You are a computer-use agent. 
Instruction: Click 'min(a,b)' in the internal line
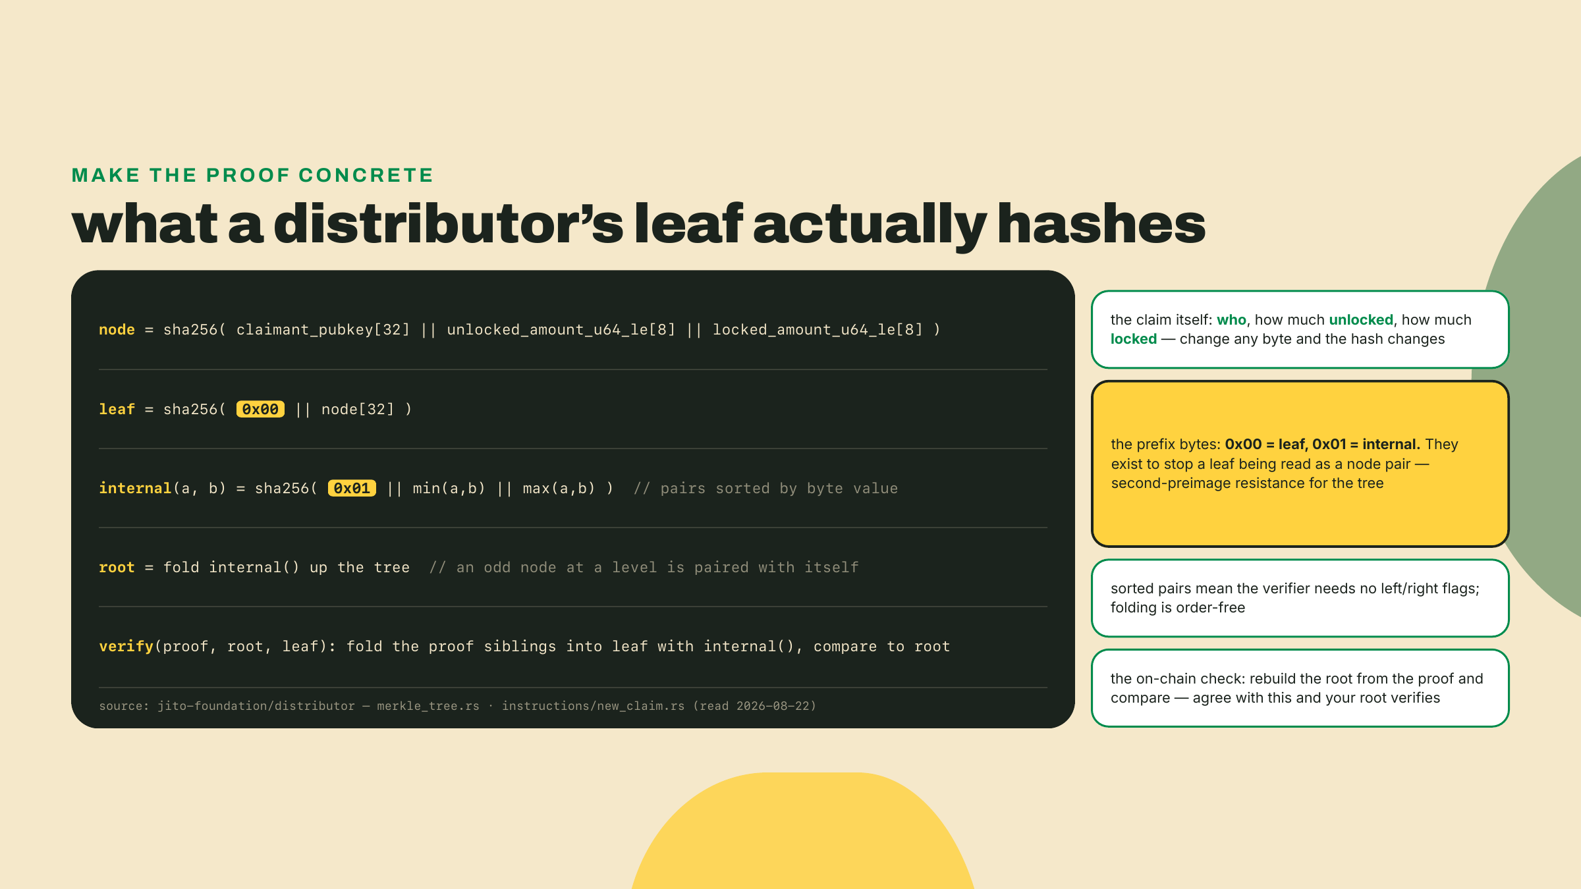tap(449, 488)
